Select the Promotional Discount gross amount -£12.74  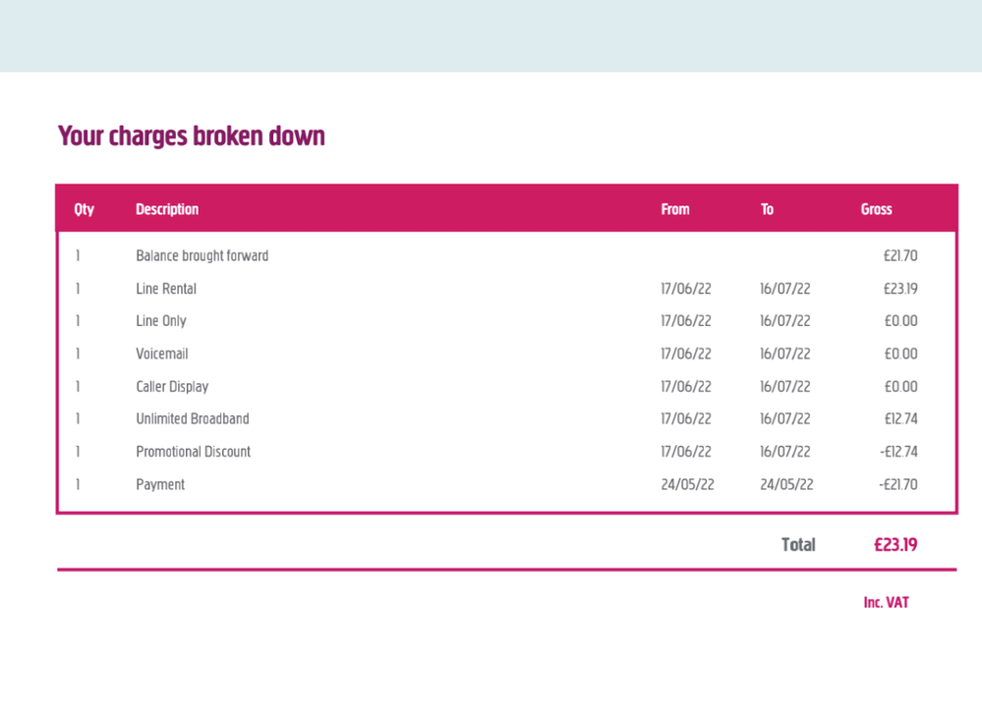tap(897, 452)
